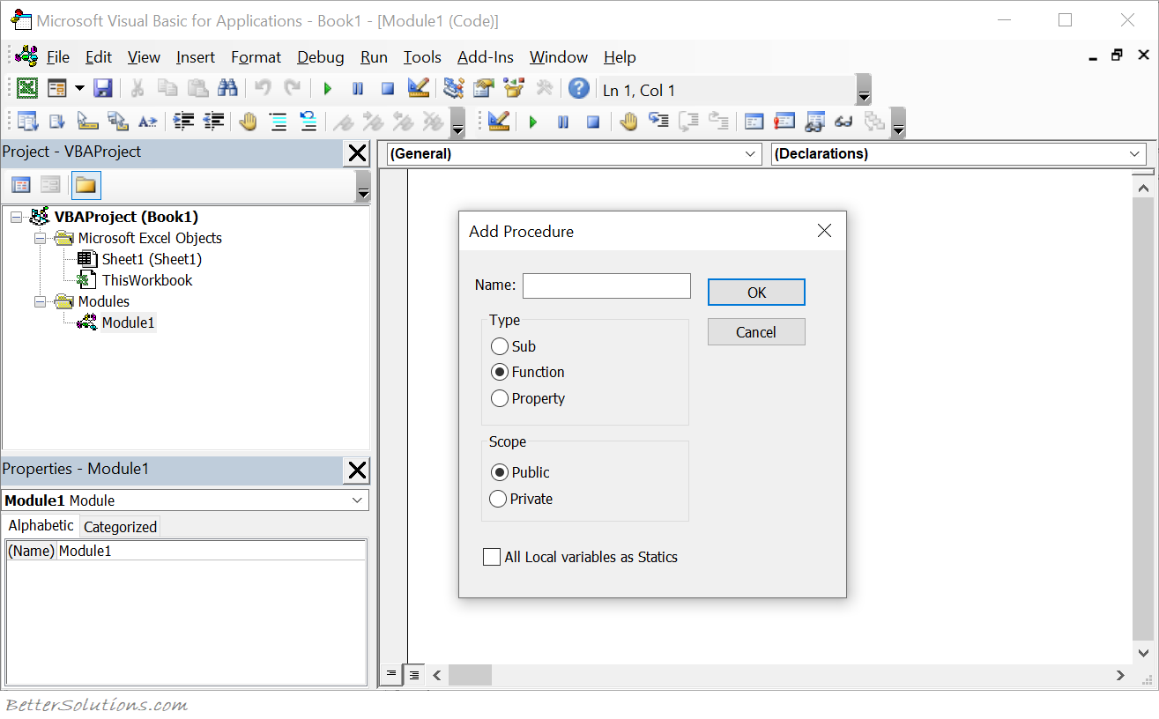Click the Comment Block icon
Viewport: 1159px width, 719px height.
[x=279, y=122]
